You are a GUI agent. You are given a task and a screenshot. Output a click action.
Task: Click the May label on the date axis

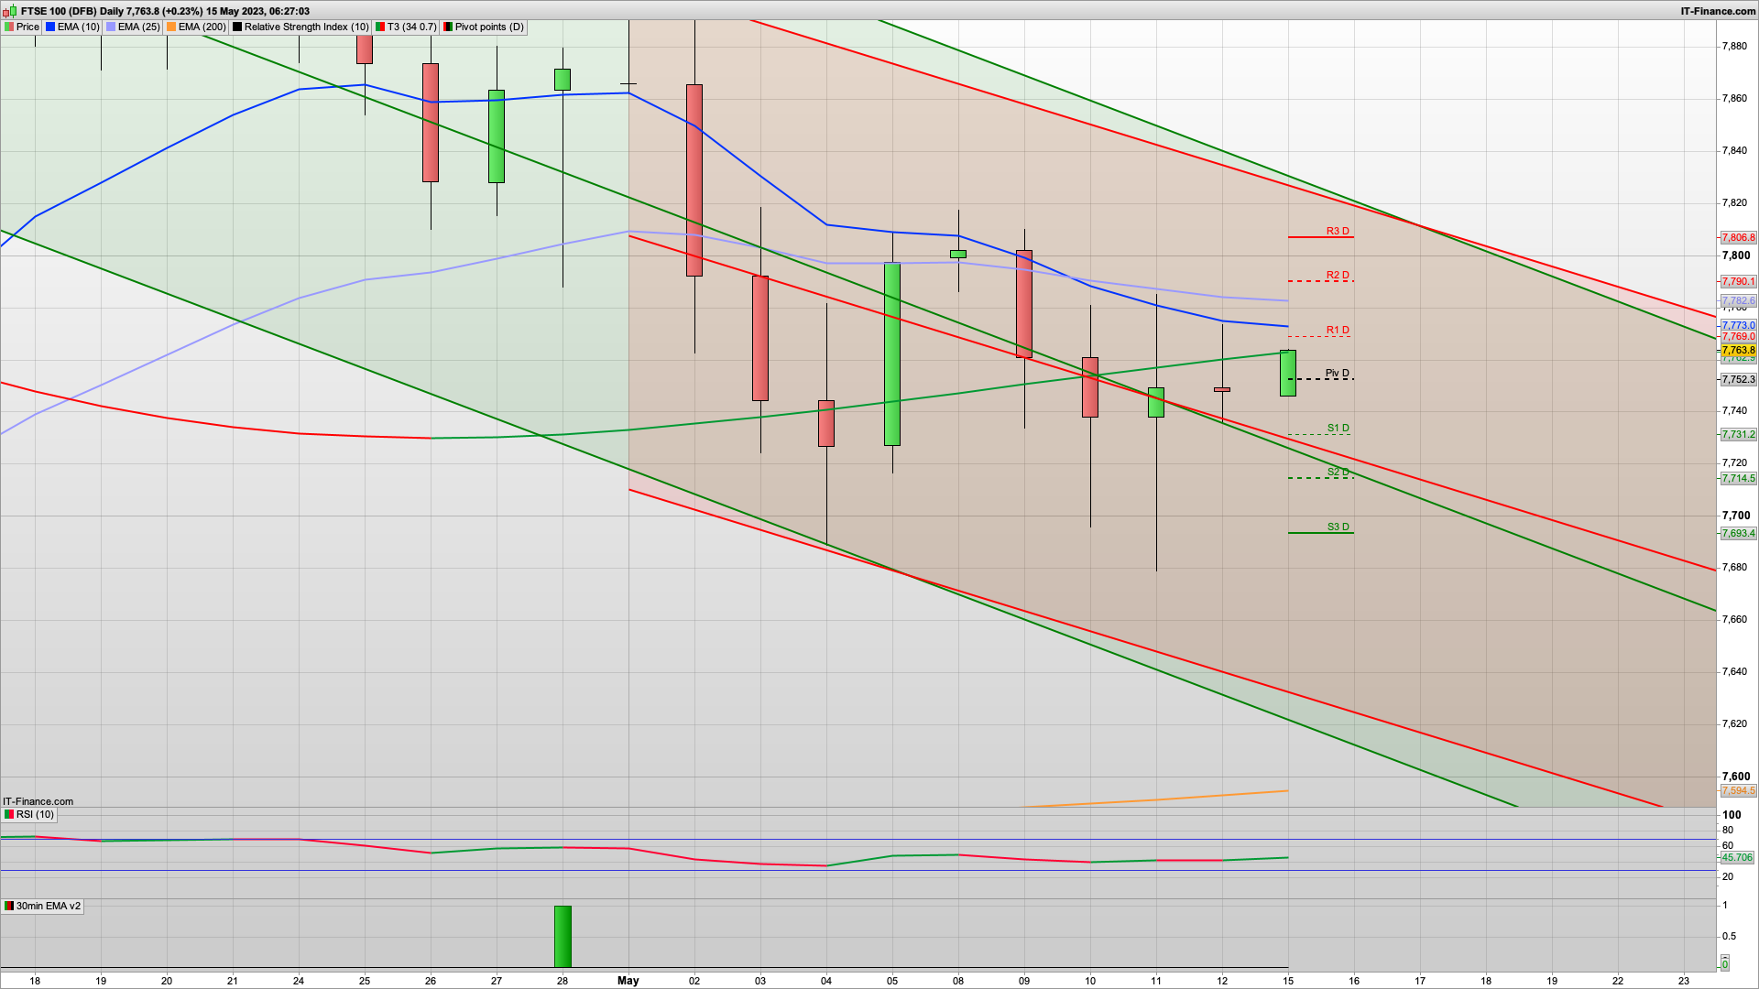point(628,980)
